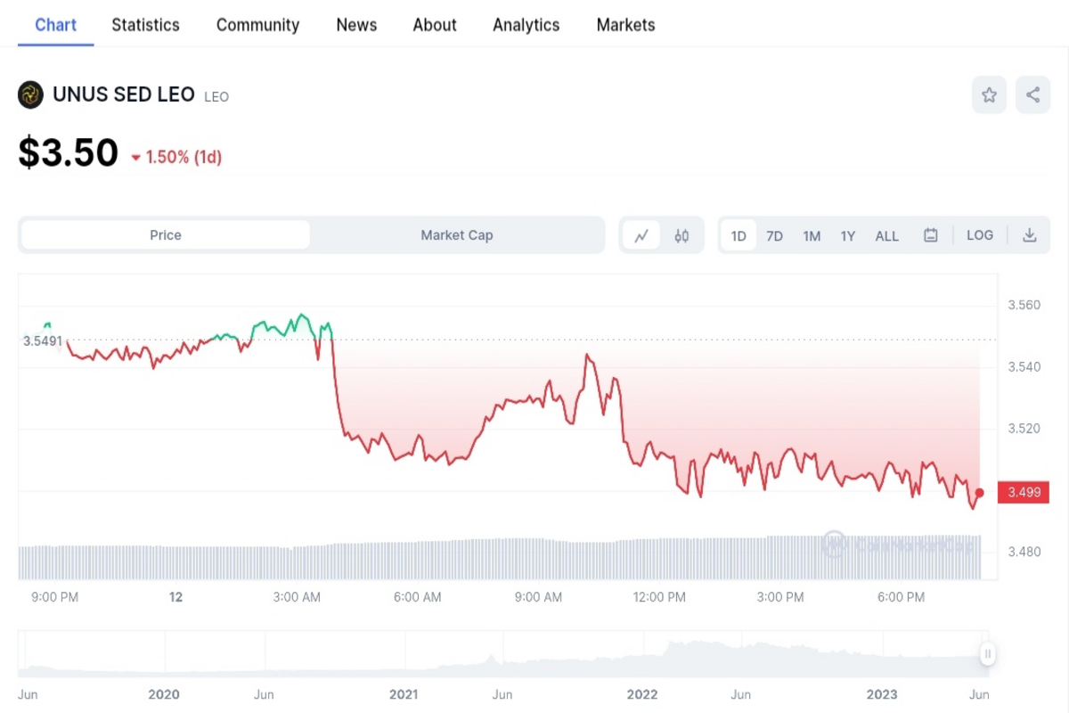Click the 3.5491 opening price label
The width and height of the screenshot is (1069, 713).
(x=42, y=340)
